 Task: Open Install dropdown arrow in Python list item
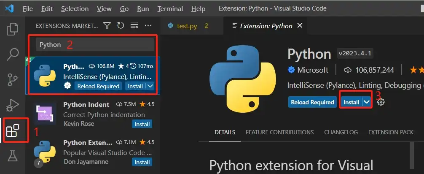[150, 86]
